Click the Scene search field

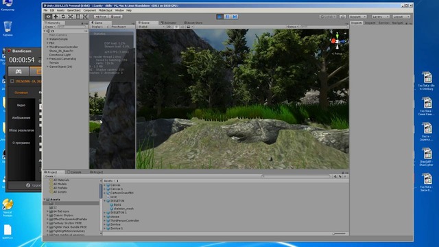coord(323,27)
